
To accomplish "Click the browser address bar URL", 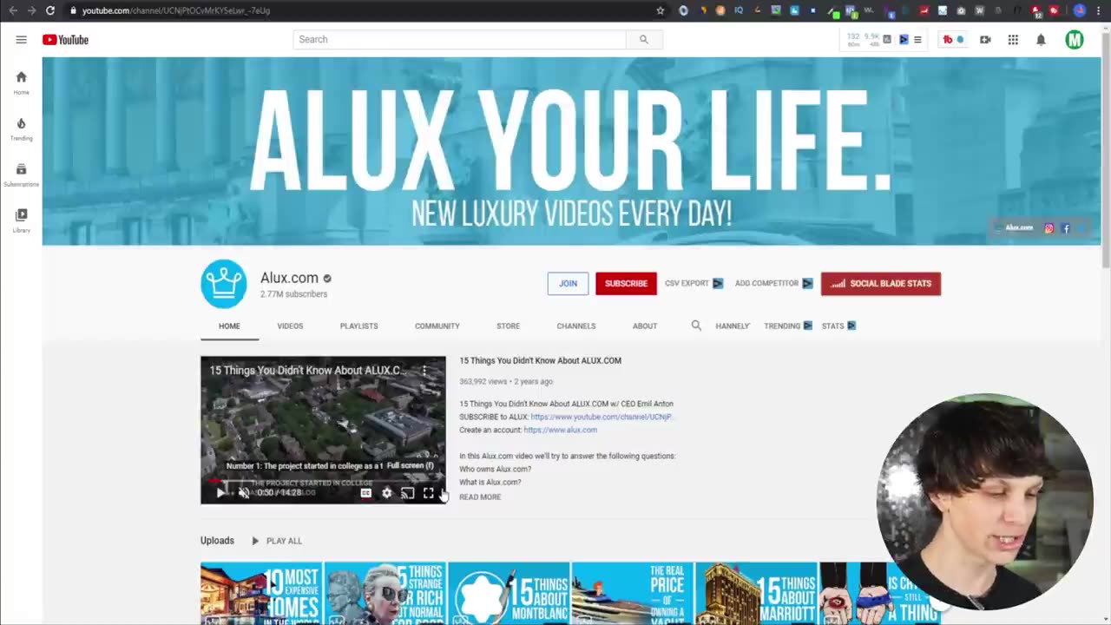I will click(176, 10).
